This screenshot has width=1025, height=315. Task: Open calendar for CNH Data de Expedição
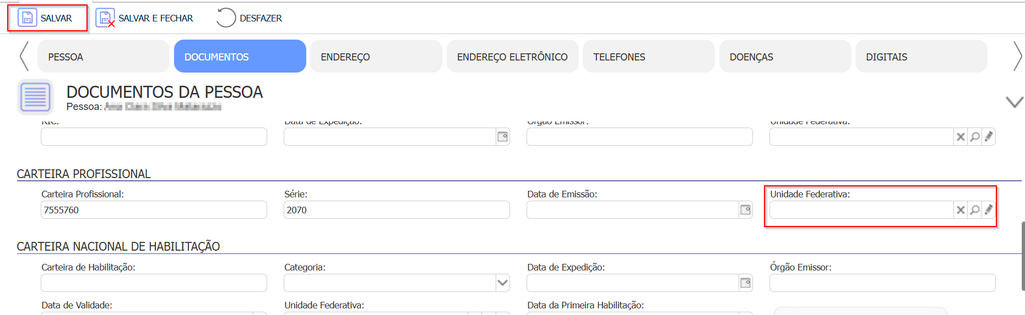click(x=745, y=283)
